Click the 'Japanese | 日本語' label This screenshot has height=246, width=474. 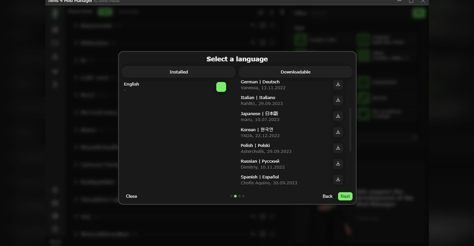tap(259, 113)
